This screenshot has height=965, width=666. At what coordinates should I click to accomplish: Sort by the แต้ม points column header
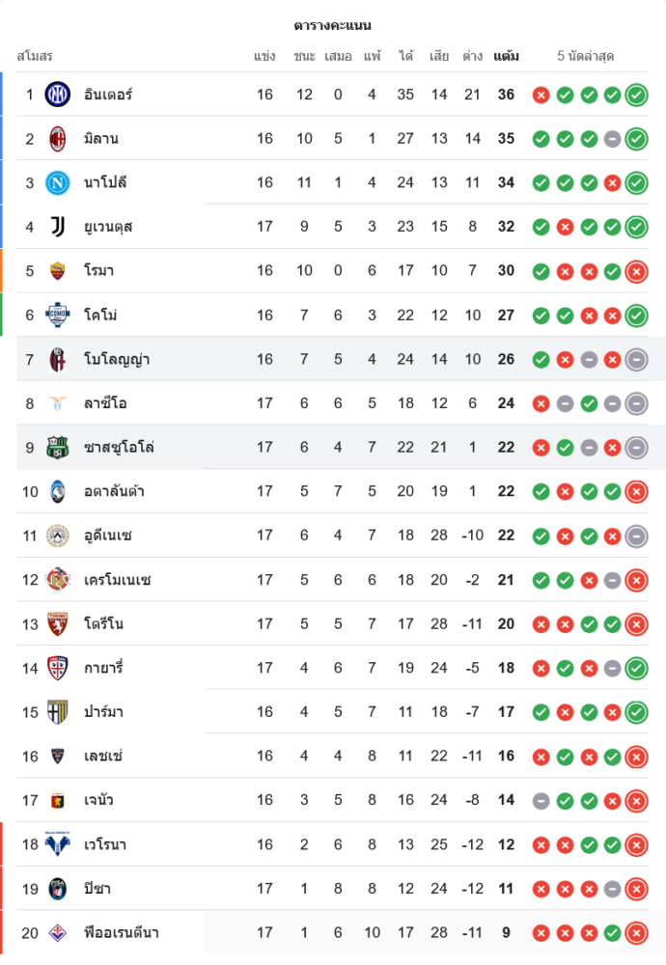coord(506,56)
